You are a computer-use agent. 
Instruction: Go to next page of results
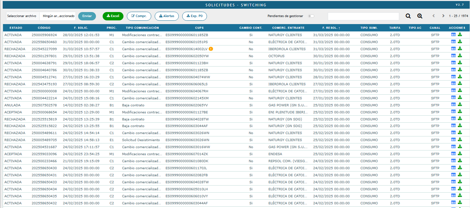coord(443,16)
